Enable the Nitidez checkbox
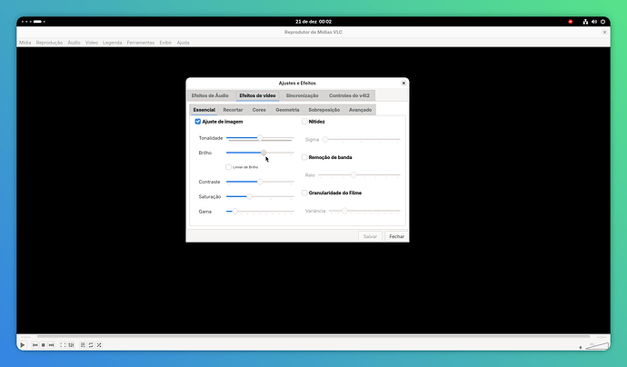Image resolution: width=627 pixels, height=367 pixels. click(304, 121)
